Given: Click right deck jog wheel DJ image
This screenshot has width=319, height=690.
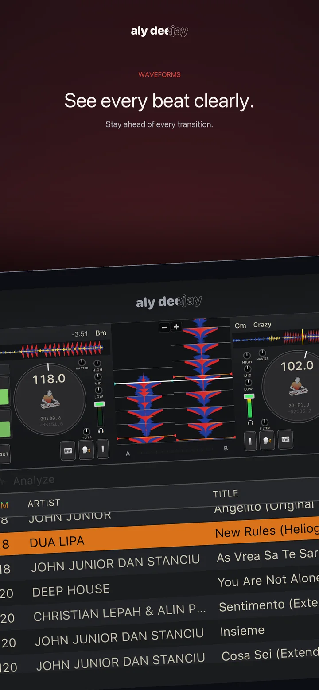Looking at the screenshot, I should pos(298,387).
